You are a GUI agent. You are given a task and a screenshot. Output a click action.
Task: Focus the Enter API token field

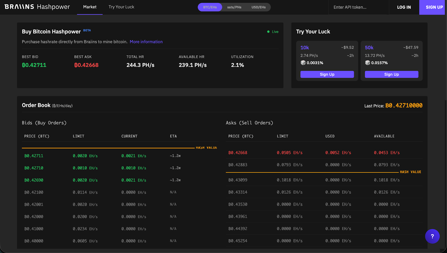click(359, 7)
